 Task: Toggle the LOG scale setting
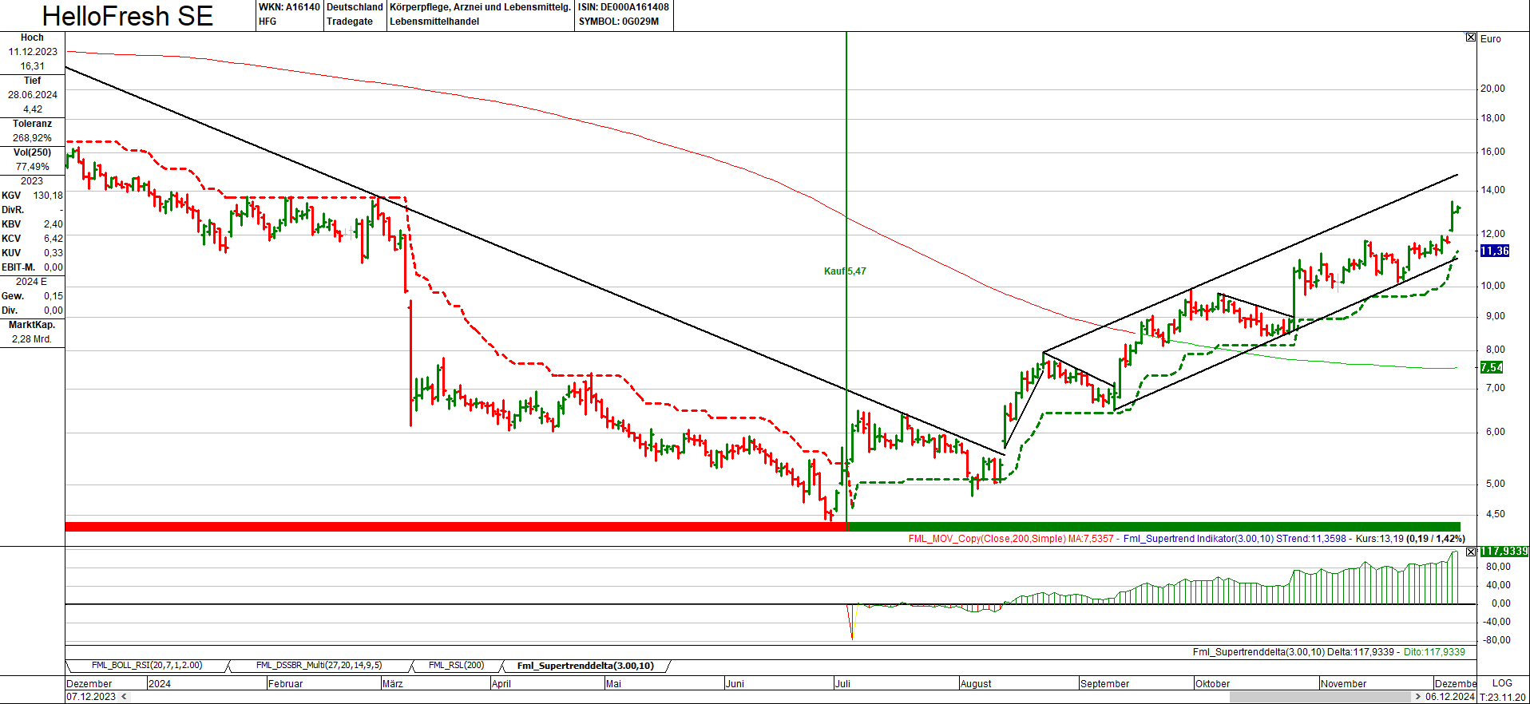[1502, 683]
